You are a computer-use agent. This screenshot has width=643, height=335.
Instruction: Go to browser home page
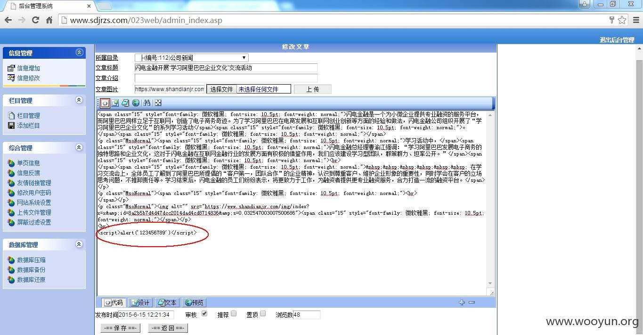point(49,20)
